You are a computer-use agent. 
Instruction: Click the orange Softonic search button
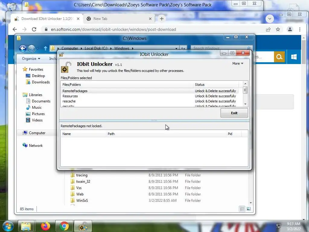tap(279, 57)
